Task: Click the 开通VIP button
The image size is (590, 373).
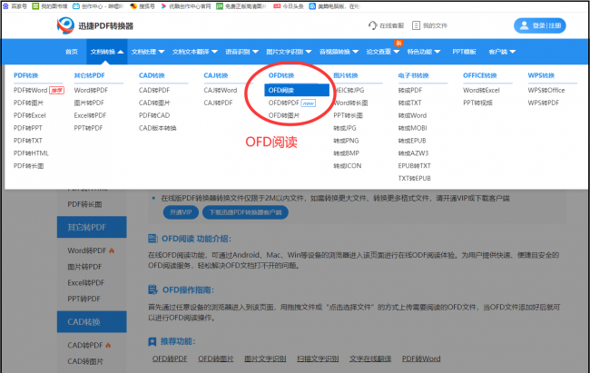Action: (x=181, y=212)
